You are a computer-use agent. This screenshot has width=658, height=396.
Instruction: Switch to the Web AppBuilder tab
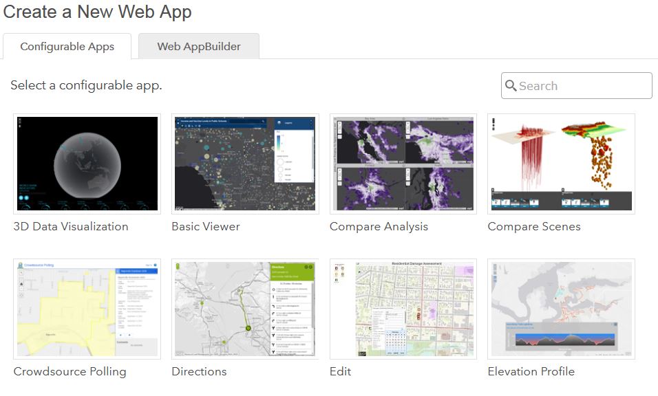[x=199, y=47]
